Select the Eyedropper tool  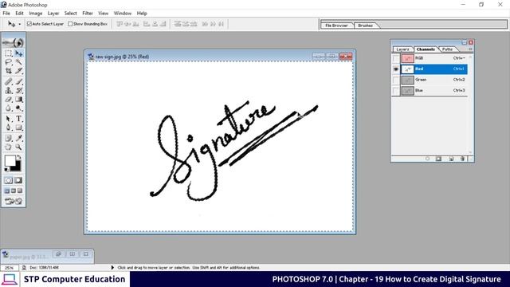19,138
